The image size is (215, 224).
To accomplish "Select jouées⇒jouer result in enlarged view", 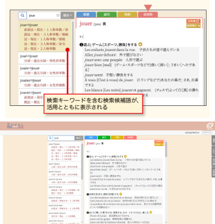I will coord(45,82).
